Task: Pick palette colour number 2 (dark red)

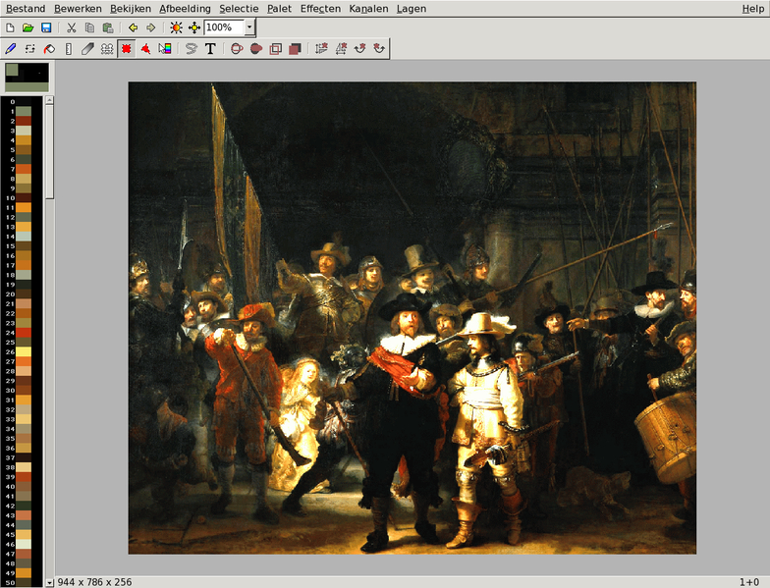Action: point(25,121)
